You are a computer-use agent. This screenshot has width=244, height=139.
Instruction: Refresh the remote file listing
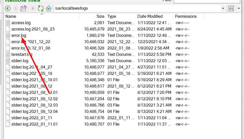(x=41, y=8)
